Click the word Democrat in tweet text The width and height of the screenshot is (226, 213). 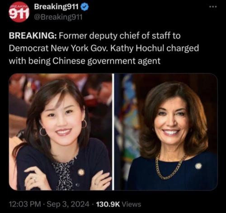tap(28, 48)
